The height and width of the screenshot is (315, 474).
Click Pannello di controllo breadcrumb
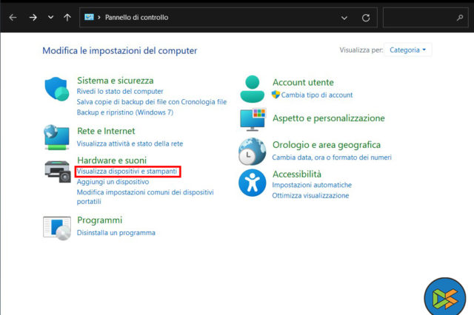(x=136, y=18)
